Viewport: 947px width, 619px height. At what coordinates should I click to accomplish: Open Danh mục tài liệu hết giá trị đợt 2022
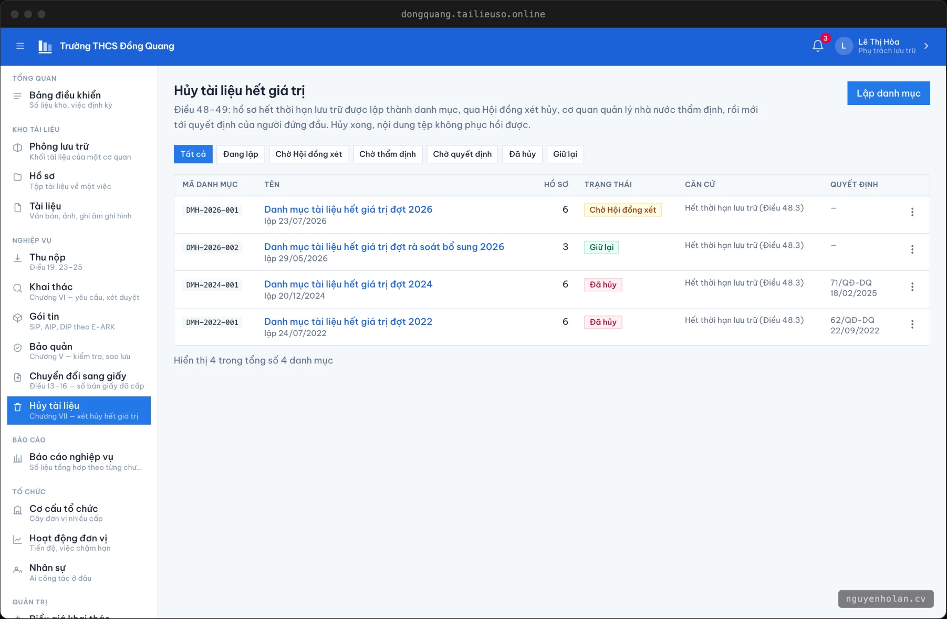coord(348,321)
